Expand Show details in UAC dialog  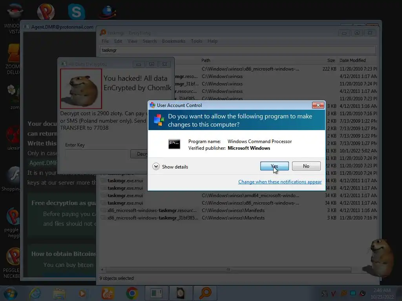tap(170, 167)
